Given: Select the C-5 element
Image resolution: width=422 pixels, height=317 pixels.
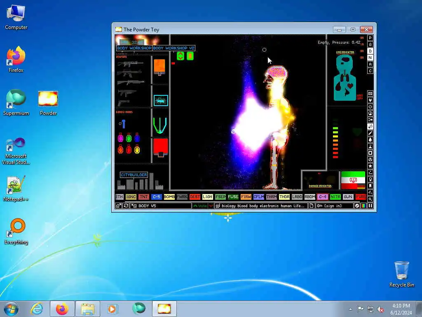Looking at the screenshot, I should (x=156, y=197).
